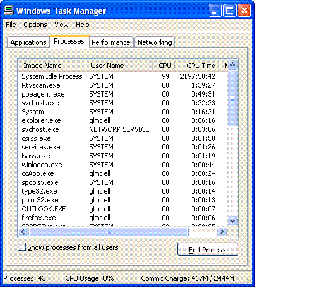Open the Options menu

pyautogui.click(x=35, y=25)
